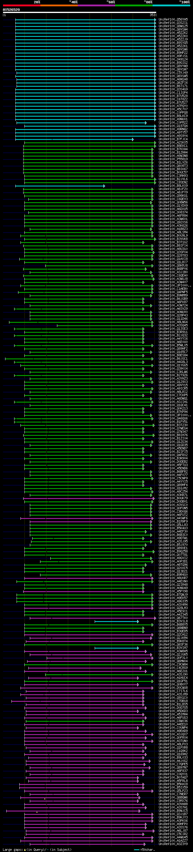Viewport: 193px width, 852px height.
Task: Open UniRef100_B7KP94 entry
Action: pyautogui.click(x=173, y=412)
